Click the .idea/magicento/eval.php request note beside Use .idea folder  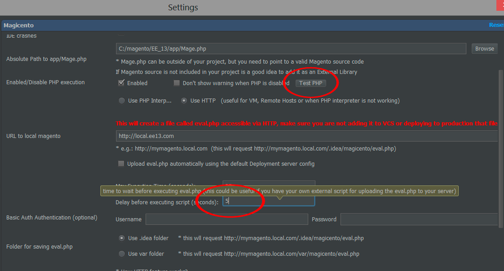coord(271,238)
